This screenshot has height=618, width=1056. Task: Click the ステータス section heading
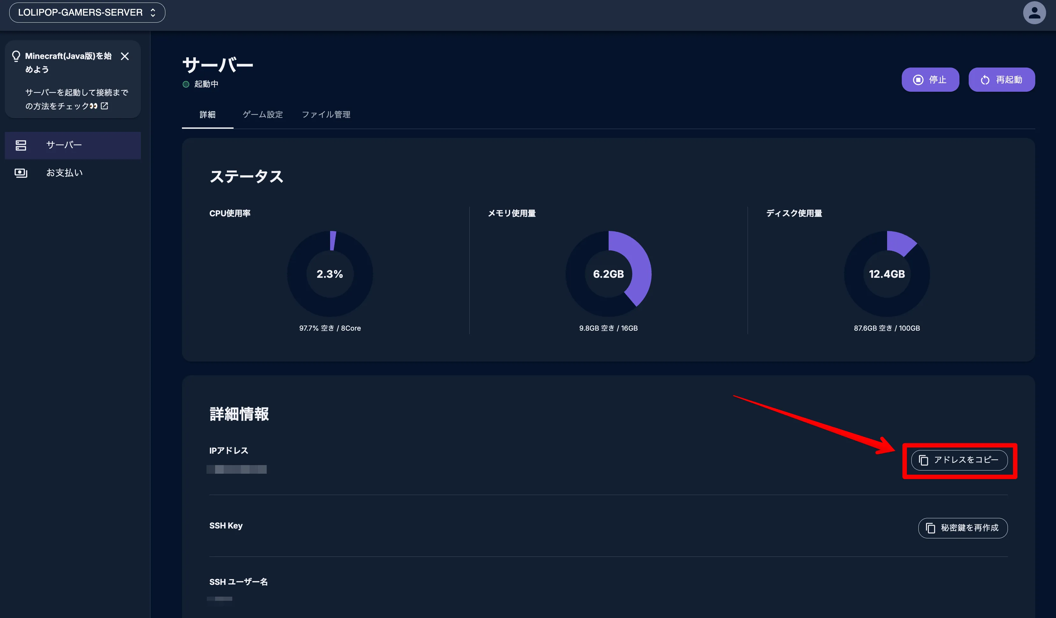click(x=246, y=176)
